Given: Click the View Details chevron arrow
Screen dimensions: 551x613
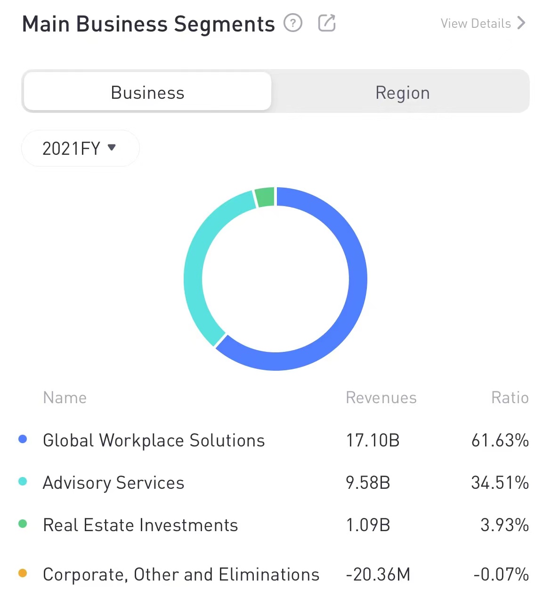Looking at the screenshot, I should [521, 23].
